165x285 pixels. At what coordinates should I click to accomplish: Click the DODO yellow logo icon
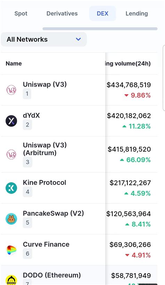(11, 280)
